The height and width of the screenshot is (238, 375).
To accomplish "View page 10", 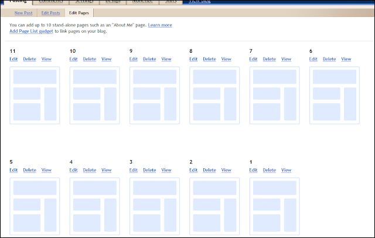I will pyautogui.click(x=107, y=59).
